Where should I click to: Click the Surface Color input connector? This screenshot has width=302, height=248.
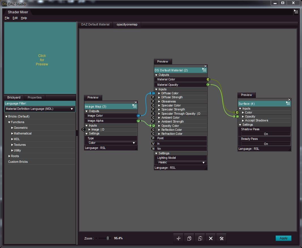tap(237, 113)
